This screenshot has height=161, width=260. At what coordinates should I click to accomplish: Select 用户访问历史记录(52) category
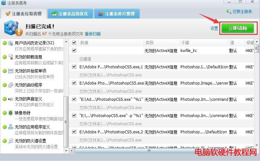click(x=35, y=43)
